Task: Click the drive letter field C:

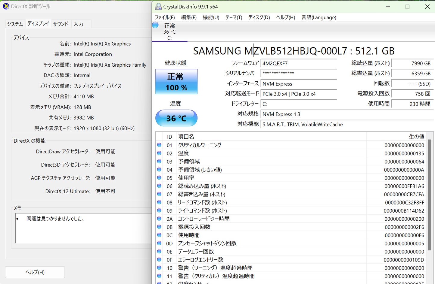Action: [299, 104]
